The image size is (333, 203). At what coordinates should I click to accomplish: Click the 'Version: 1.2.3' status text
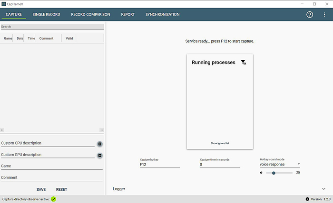pyautogui.click(x=321, y=199)
